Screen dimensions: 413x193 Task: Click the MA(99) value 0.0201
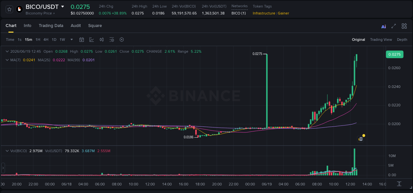pos(89,60)
